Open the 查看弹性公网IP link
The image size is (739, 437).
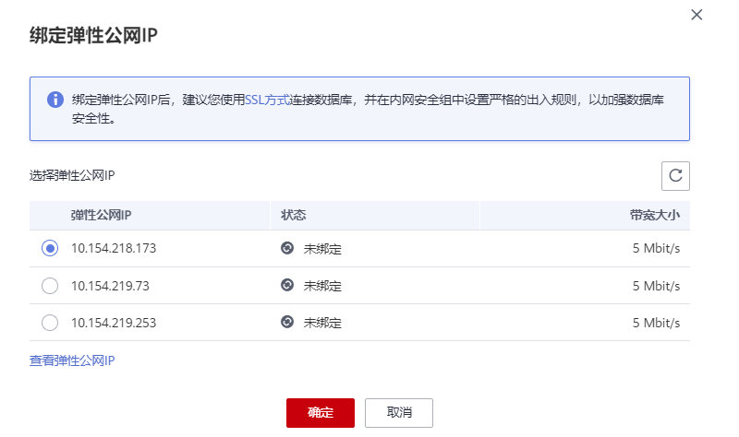click(x=72, y=360)
